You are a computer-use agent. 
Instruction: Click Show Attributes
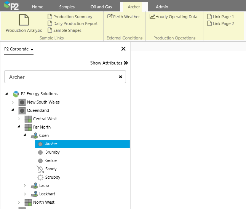pos(109,63)
